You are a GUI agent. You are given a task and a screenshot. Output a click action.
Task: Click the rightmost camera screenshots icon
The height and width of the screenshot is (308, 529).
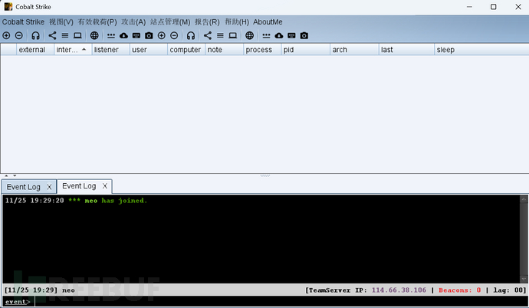pyautogui.click(x=304, y=35)
